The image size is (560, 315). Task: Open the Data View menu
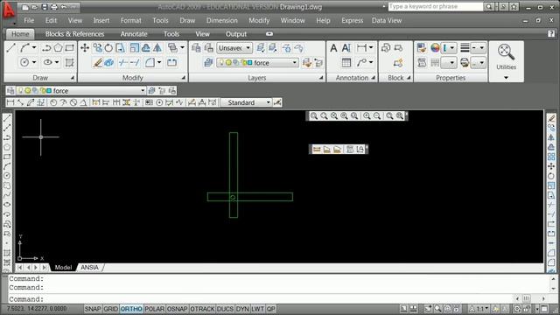coord(387,21)
